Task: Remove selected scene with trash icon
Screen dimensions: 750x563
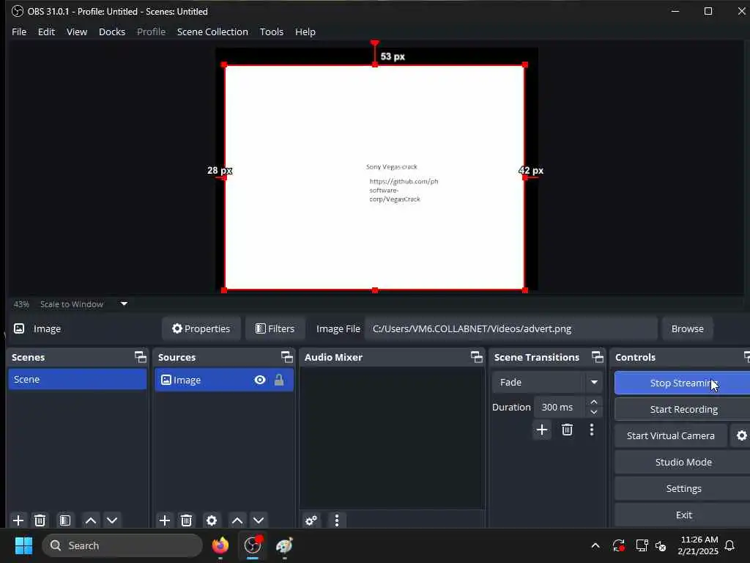Action: [x=40, y=520]
